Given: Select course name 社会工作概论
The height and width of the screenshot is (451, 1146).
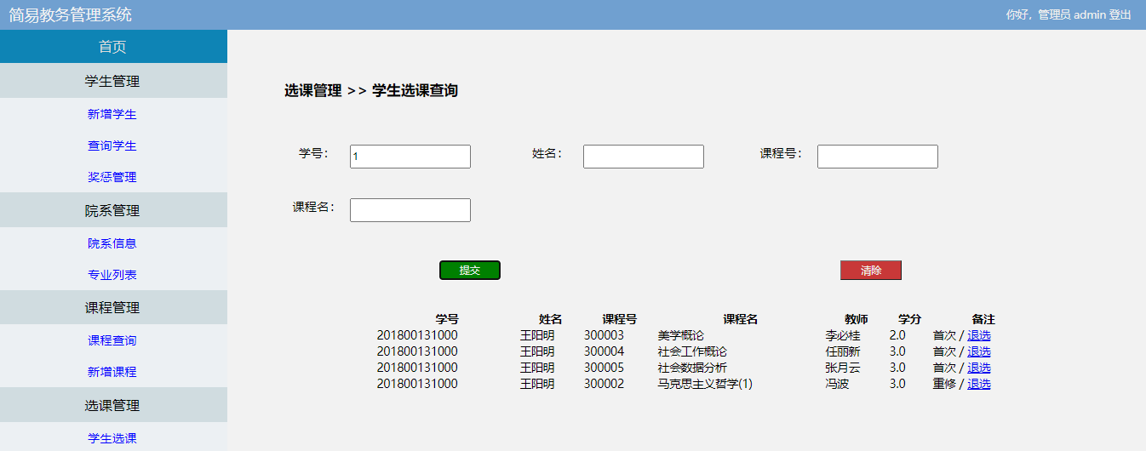Looking at the screenshot, I should pos(692,351).
